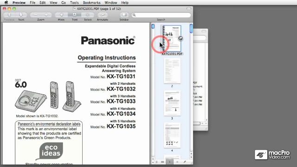Viewport: 297px width, 167px height.
Task: Click 'Panasonic's environmental declaration labels' underlined heading
Action: pos(49,124)
